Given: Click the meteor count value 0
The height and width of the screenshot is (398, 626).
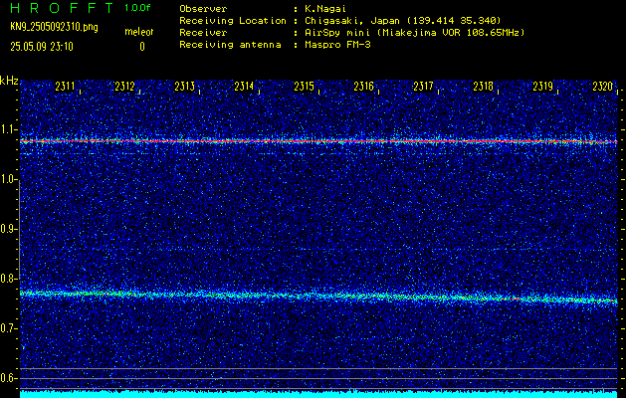Looking at the screenshot, I should (142, 47).
